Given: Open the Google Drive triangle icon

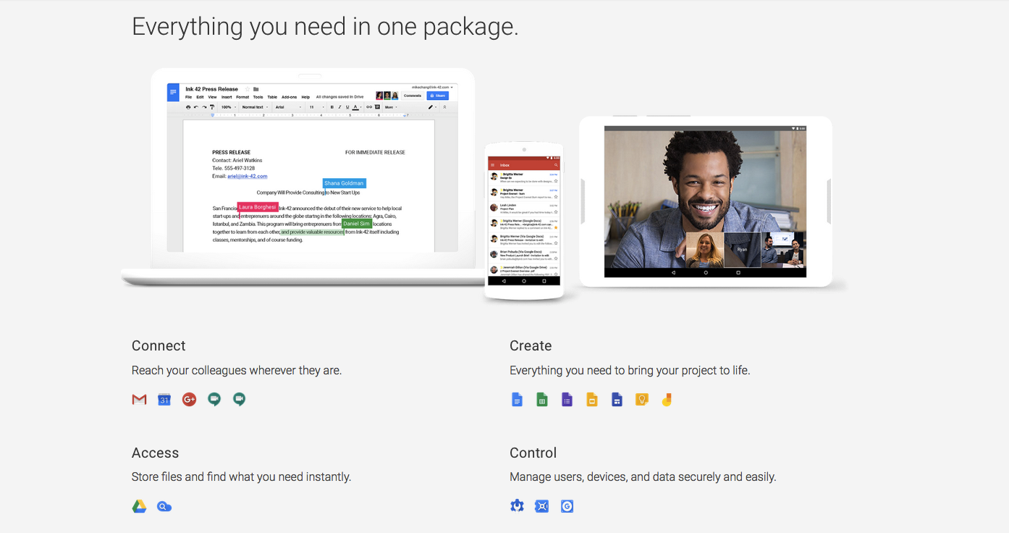Looking at the screenshot, I should pos(139,506).
